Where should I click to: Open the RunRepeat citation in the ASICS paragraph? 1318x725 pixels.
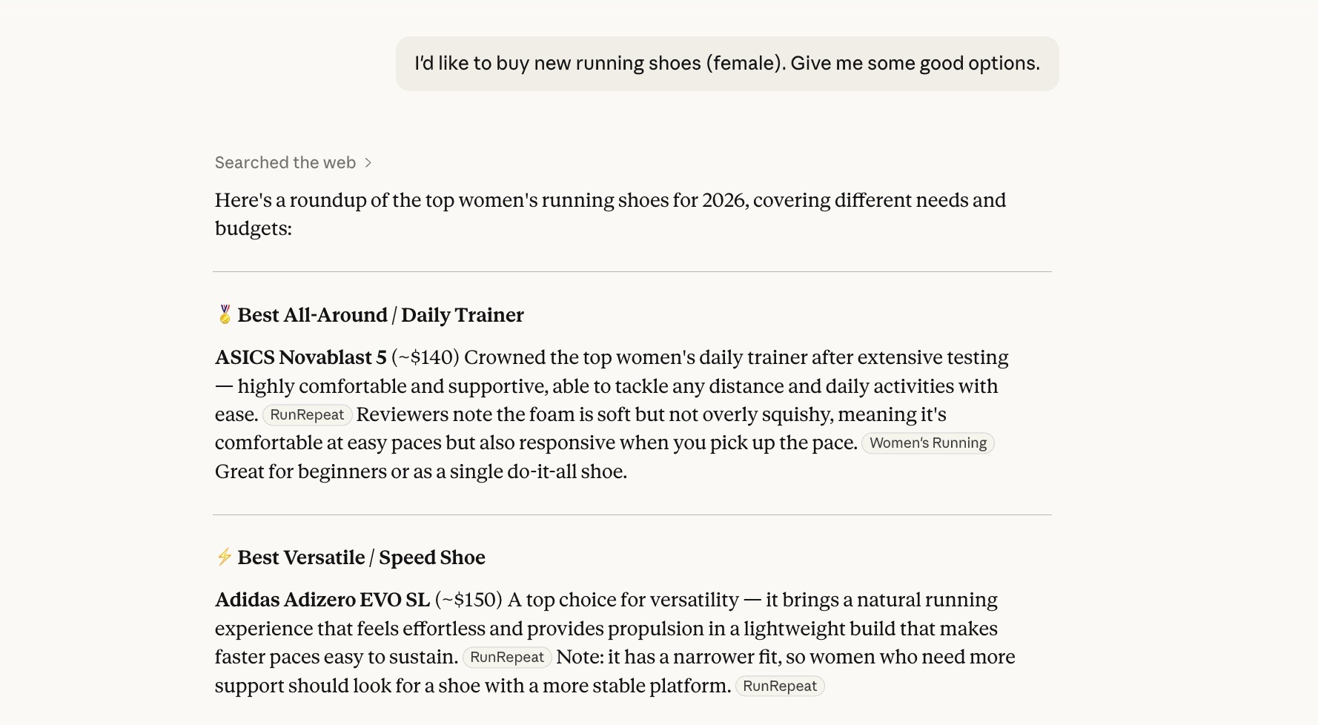307,414
